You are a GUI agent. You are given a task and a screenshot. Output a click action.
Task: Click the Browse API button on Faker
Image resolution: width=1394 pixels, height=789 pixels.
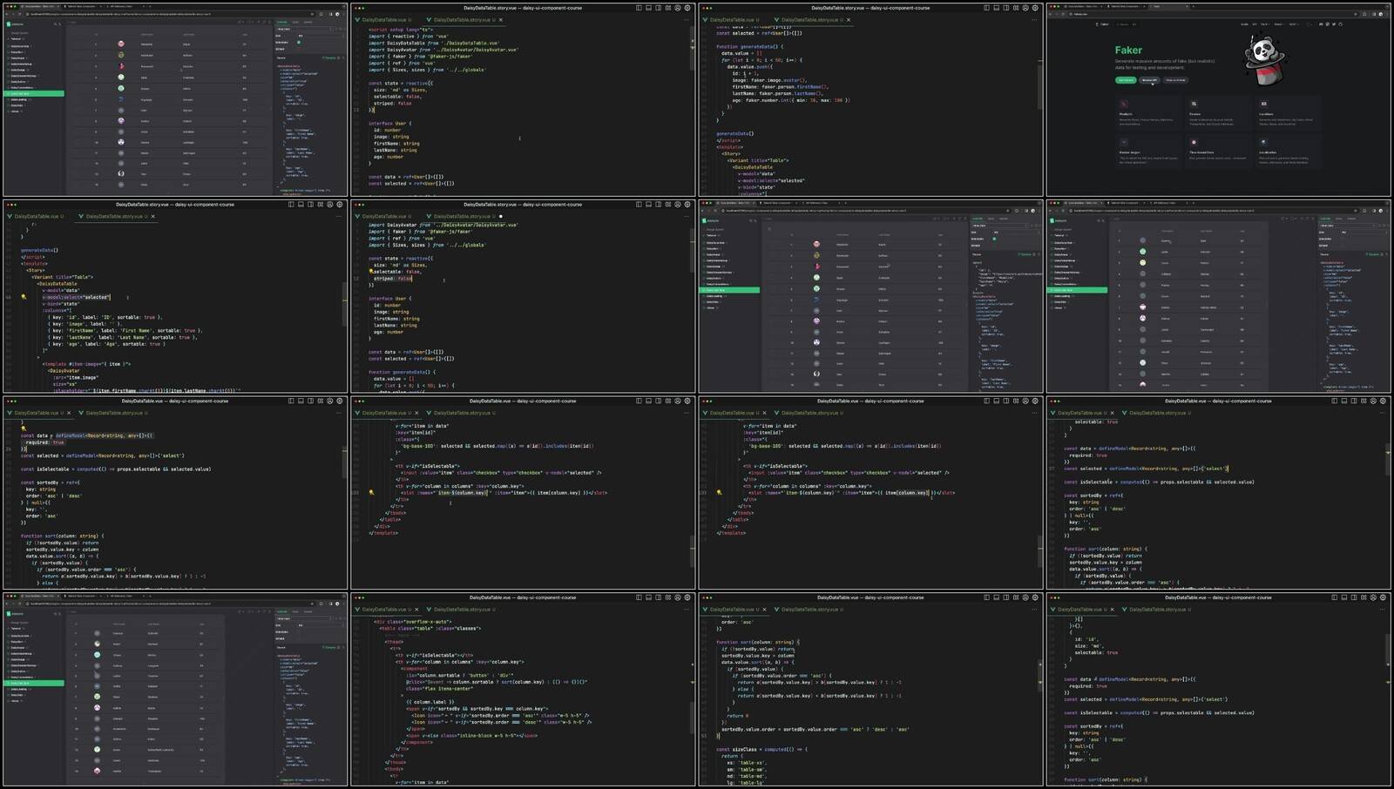point(1149,80)
